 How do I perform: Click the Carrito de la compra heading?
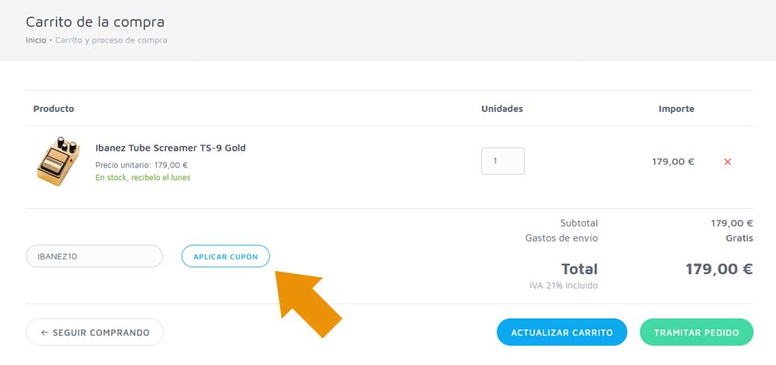point(95,22)
